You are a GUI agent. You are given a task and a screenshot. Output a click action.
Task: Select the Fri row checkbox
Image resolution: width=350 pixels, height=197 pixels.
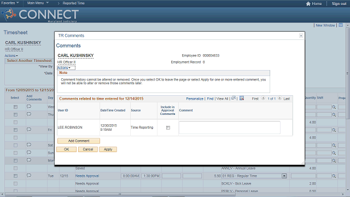[x=15, y=130]
